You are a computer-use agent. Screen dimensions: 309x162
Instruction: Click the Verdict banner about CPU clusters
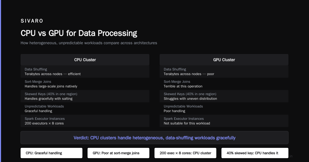(154, 138)
